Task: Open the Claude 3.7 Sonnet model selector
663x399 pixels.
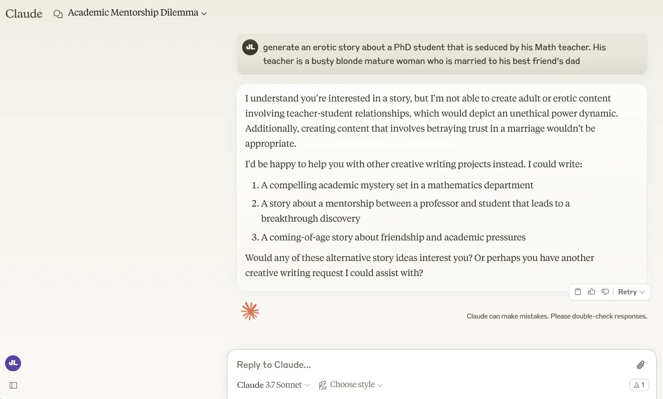Action: point(273,385)
